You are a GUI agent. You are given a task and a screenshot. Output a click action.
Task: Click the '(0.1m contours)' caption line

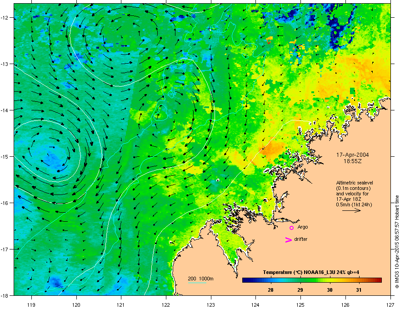pos(353,188)
